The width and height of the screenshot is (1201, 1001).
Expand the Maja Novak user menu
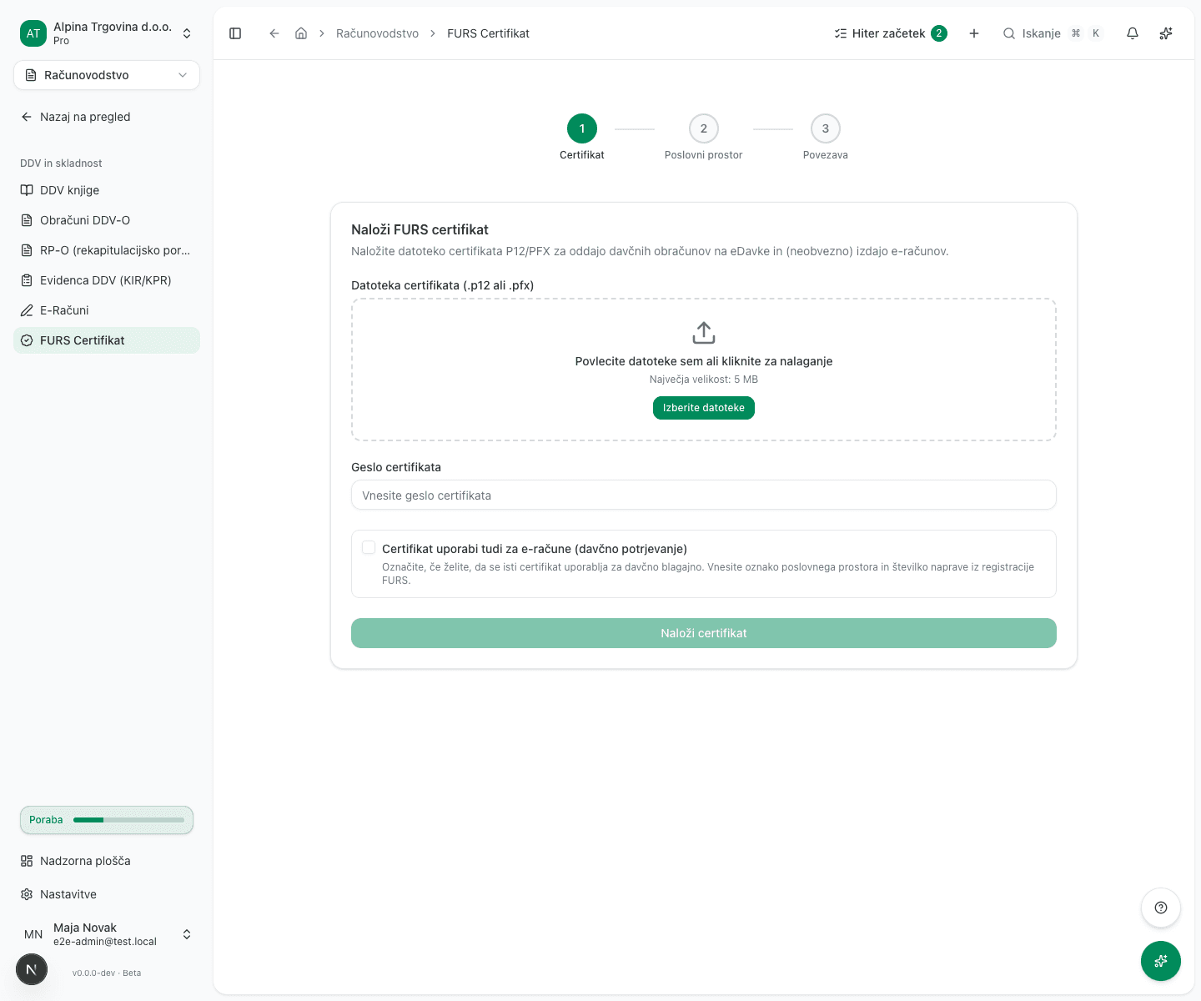(x=107, y=934)
